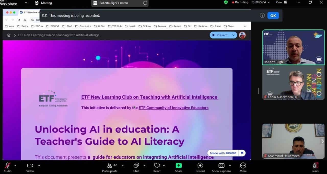
Task: Select Roberto Righi video thumbnail
Action: pos(293,47)
